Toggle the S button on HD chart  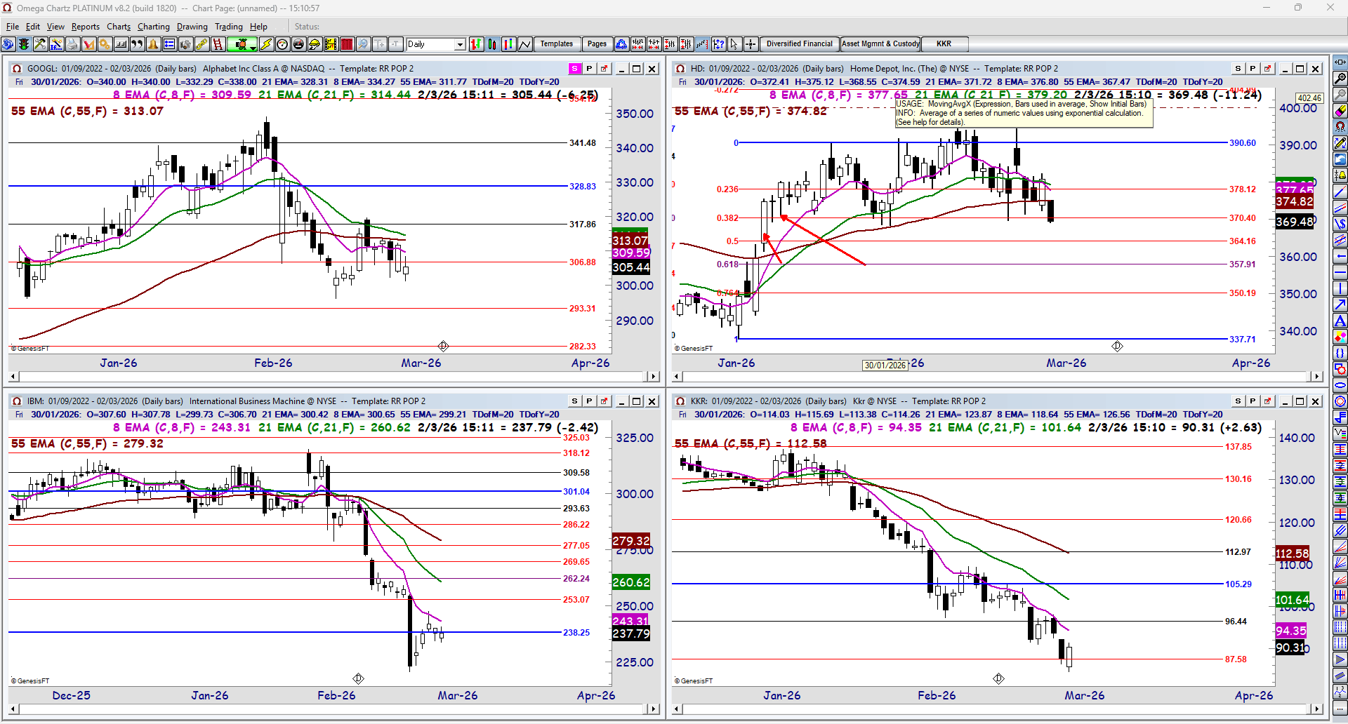click(1238, 69)
